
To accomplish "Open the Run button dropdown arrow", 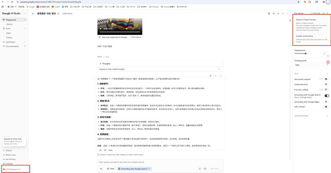I will [x=219, y=169].
